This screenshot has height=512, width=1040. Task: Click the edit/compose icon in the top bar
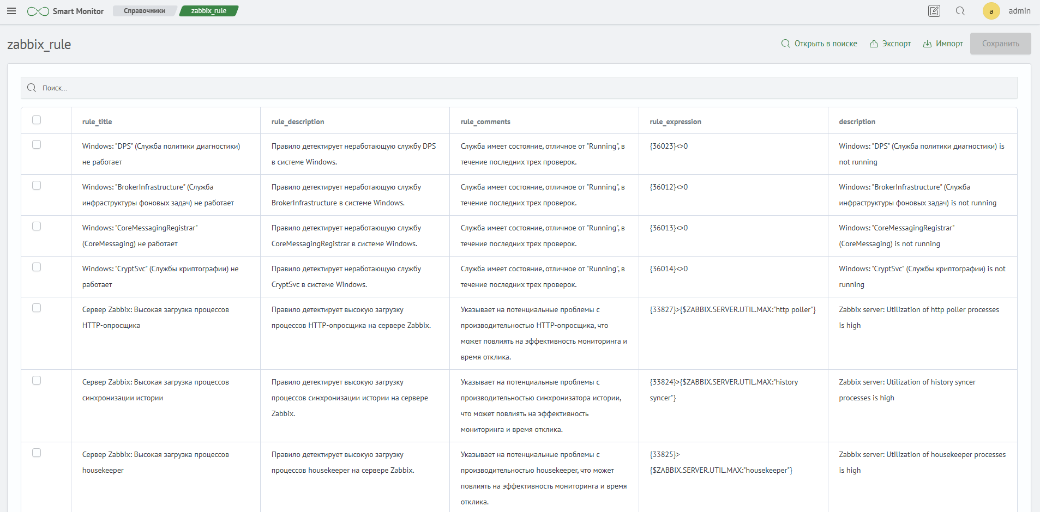(934, 11)
